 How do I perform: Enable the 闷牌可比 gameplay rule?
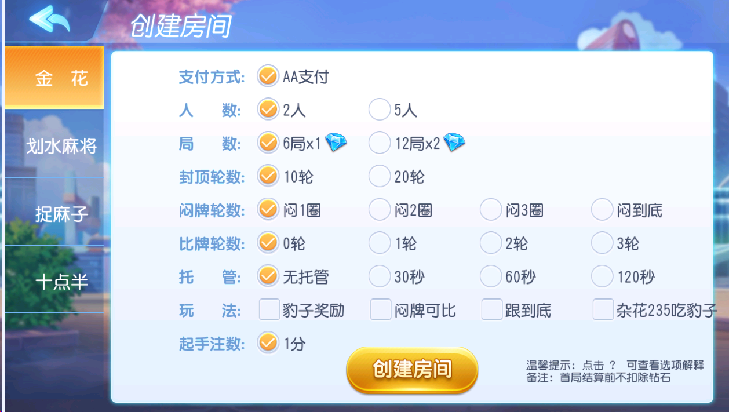(380, 310)
